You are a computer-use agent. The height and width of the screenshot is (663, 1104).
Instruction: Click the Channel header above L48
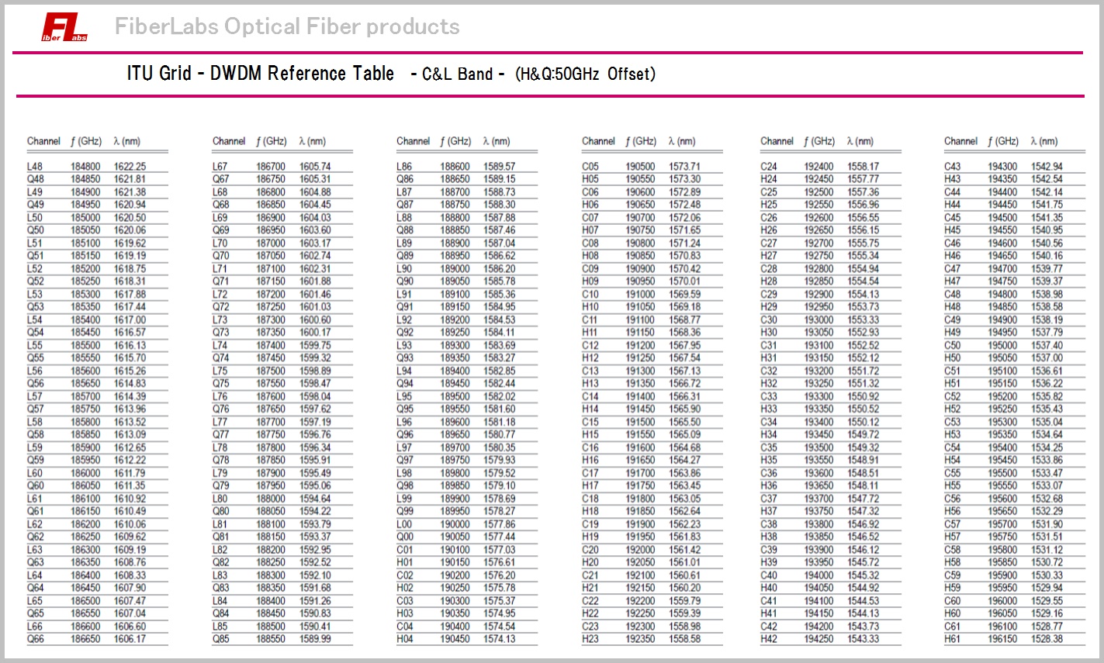(43, 141)
